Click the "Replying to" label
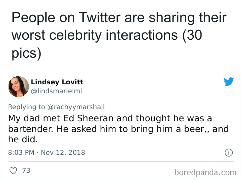Viewport: 242px width, 180px height. pyautogui.click(x=27, y=107)
